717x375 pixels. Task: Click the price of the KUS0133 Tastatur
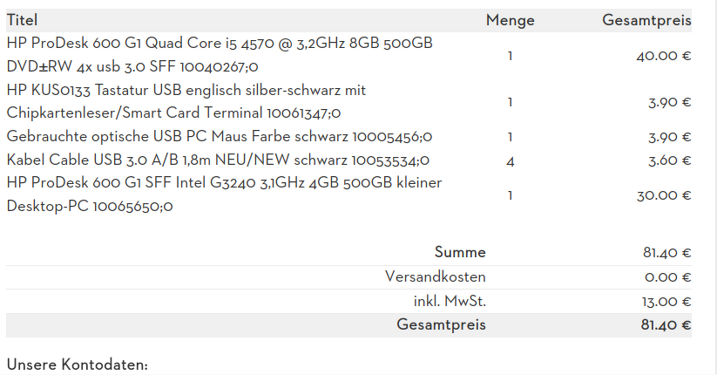click(x=669, y=102)
